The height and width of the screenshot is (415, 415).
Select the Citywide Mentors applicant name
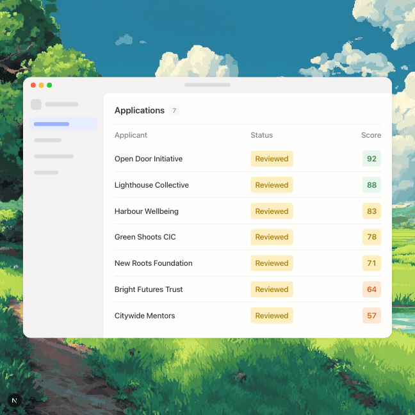(x=145, y=316)
